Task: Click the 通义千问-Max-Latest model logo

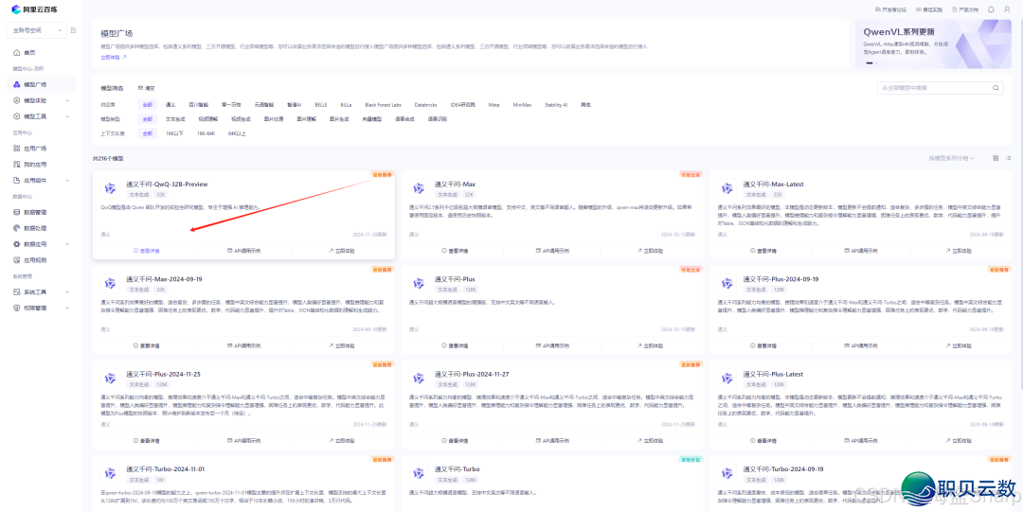Action: pyautogui.click(x=727, y=188)
